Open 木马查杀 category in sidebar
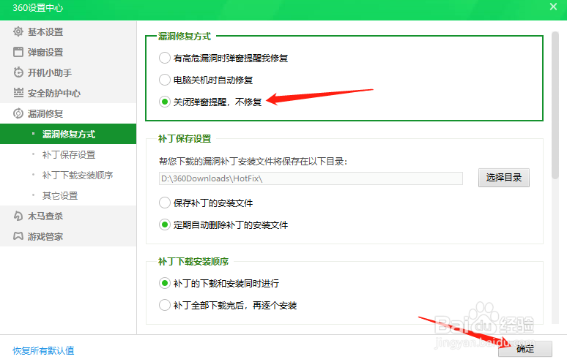 [68, 216]
